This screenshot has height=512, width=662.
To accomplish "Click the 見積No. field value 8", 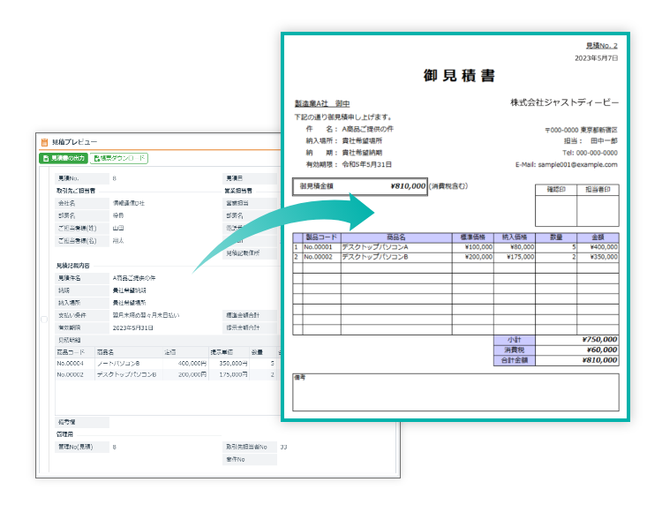I will (115, 178).
